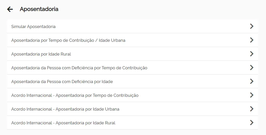The image size is (266, 135).
Task: Open Simular Aposentadoria text label
Action: [33, 26]
